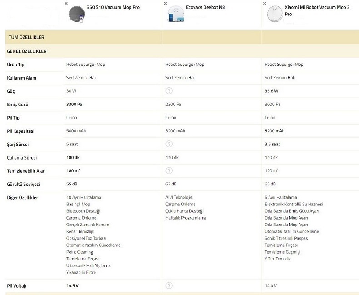This screenshot has height=295, width=359.
Task: Click the question mark in Şarj Süresi row
Action: click(x=169, y=144)
